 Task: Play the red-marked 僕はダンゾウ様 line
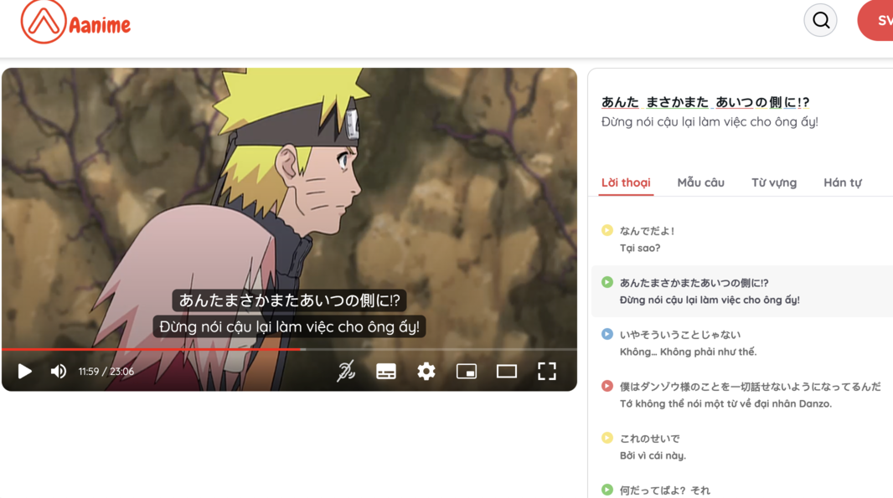(607, 386)
